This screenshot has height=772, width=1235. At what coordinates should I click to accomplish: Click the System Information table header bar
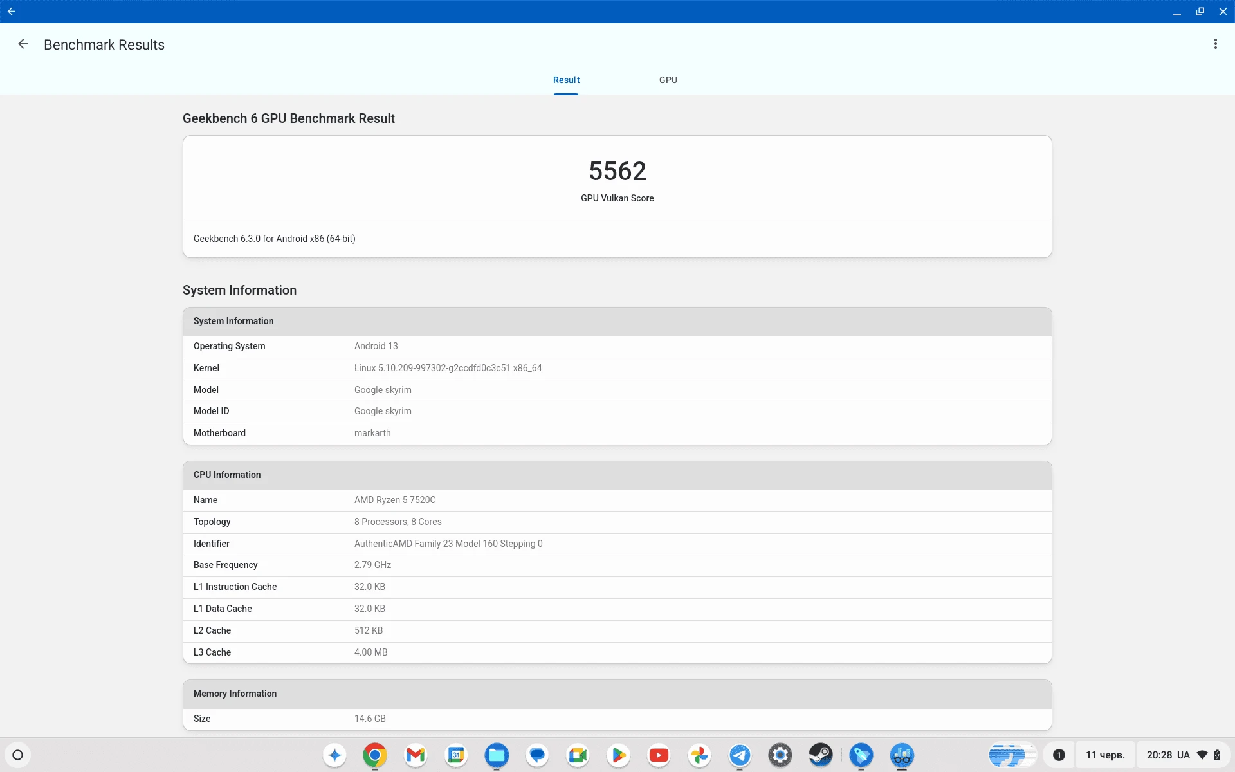[x=617, y=321]
